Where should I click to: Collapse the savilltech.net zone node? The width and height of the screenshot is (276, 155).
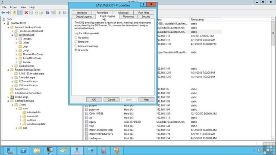(x=13, y=35)
